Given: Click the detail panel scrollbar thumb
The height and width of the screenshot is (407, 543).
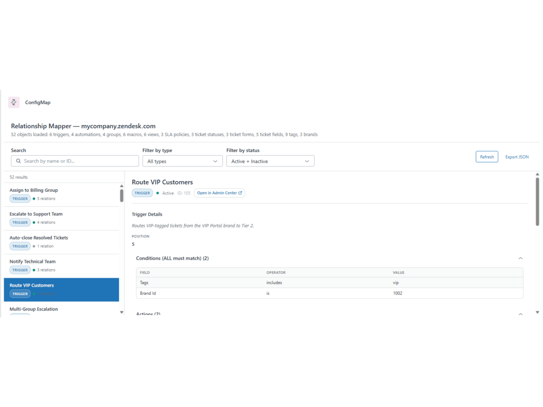Looking at the screenshot, I should pyautogui.click(x=538, y=202).
